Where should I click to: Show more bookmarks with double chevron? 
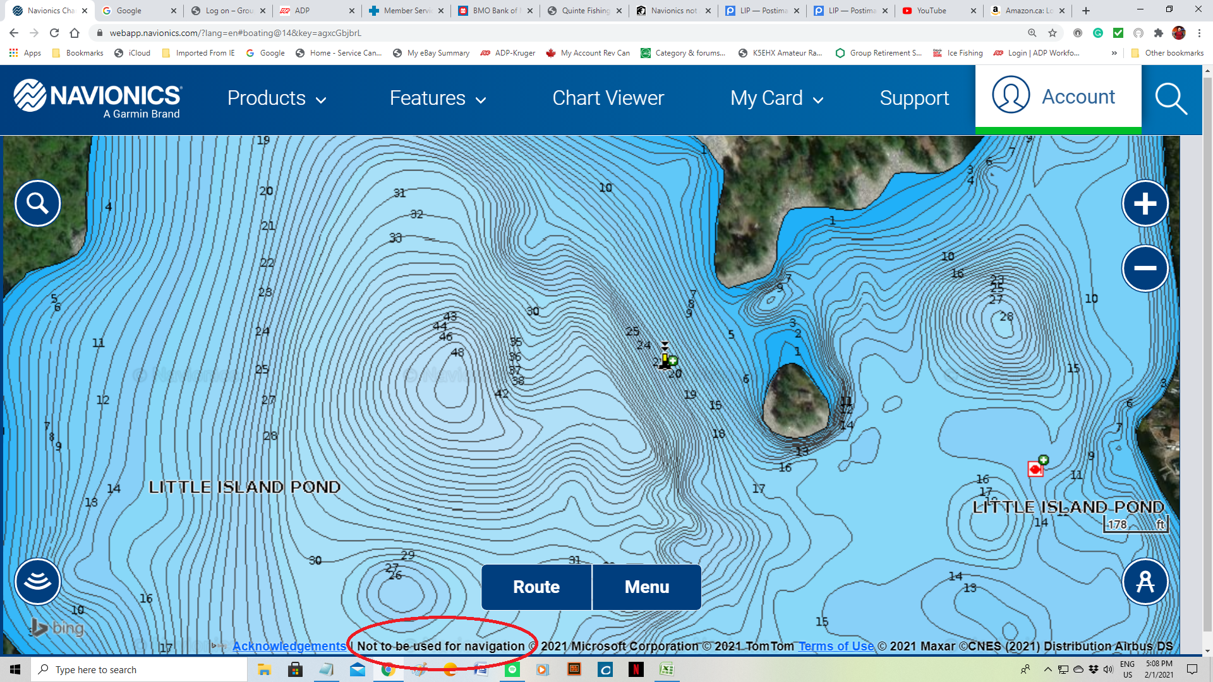[1114, 53]
